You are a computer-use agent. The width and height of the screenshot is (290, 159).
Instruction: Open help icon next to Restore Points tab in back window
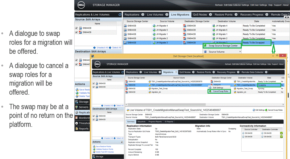pyautogui.click(x=236, y=15)
